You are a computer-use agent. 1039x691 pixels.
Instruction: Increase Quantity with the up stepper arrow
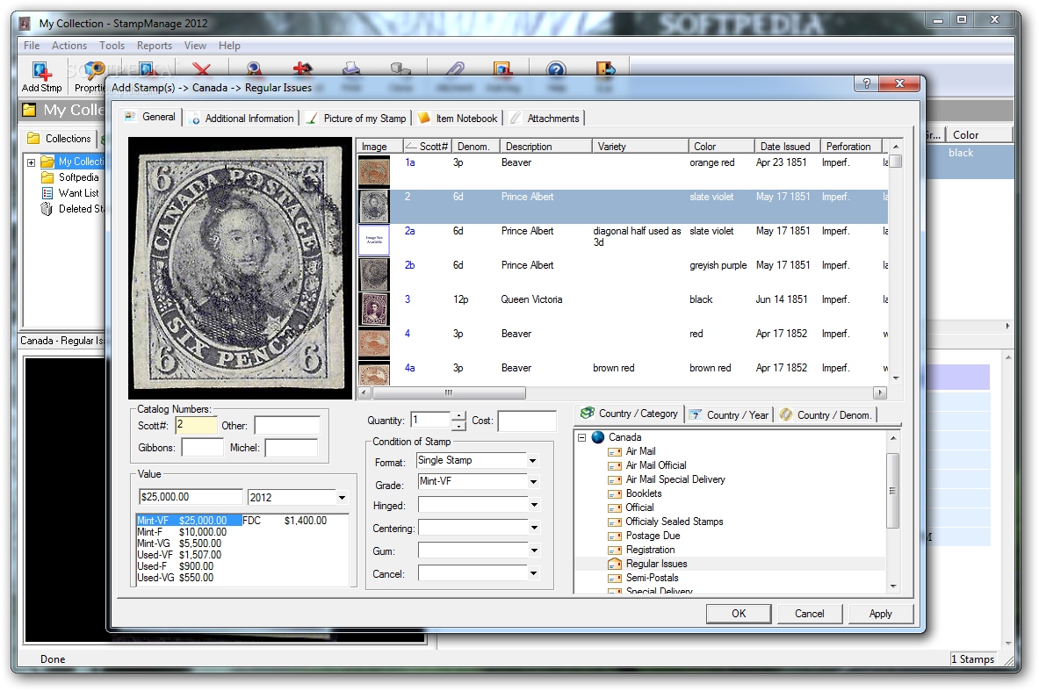(458, 416)
